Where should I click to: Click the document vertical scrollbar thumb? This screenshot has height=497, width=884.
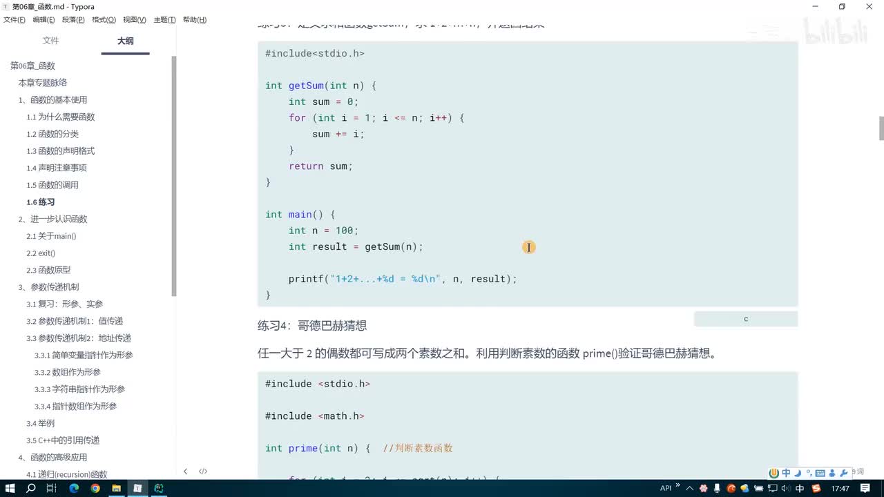[x=881, y=128]
